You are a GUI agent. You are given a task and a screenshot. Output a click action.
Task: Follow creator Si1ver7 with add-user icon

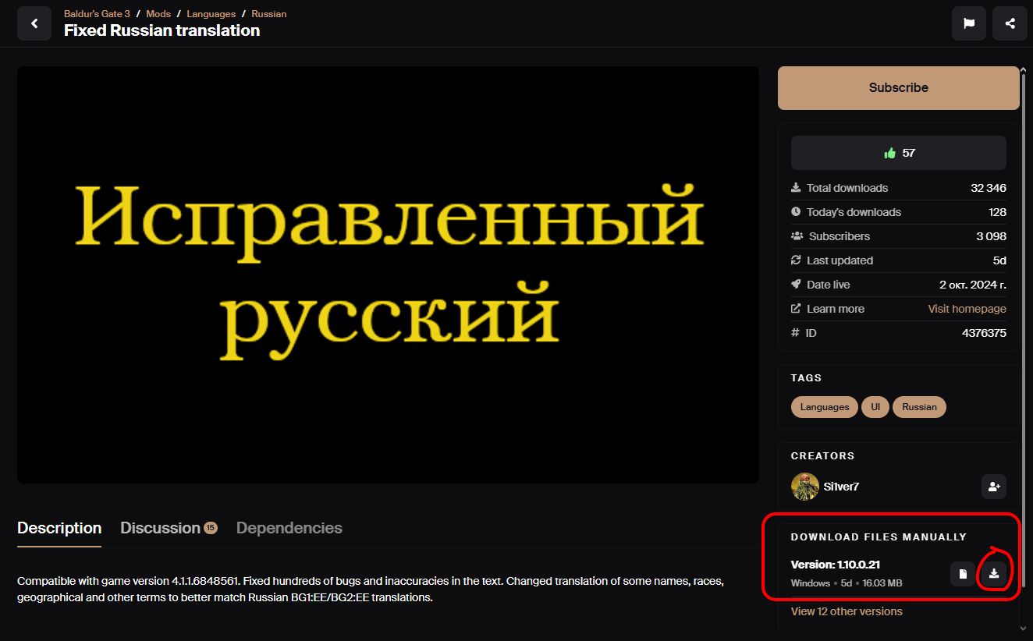(994, 487)
